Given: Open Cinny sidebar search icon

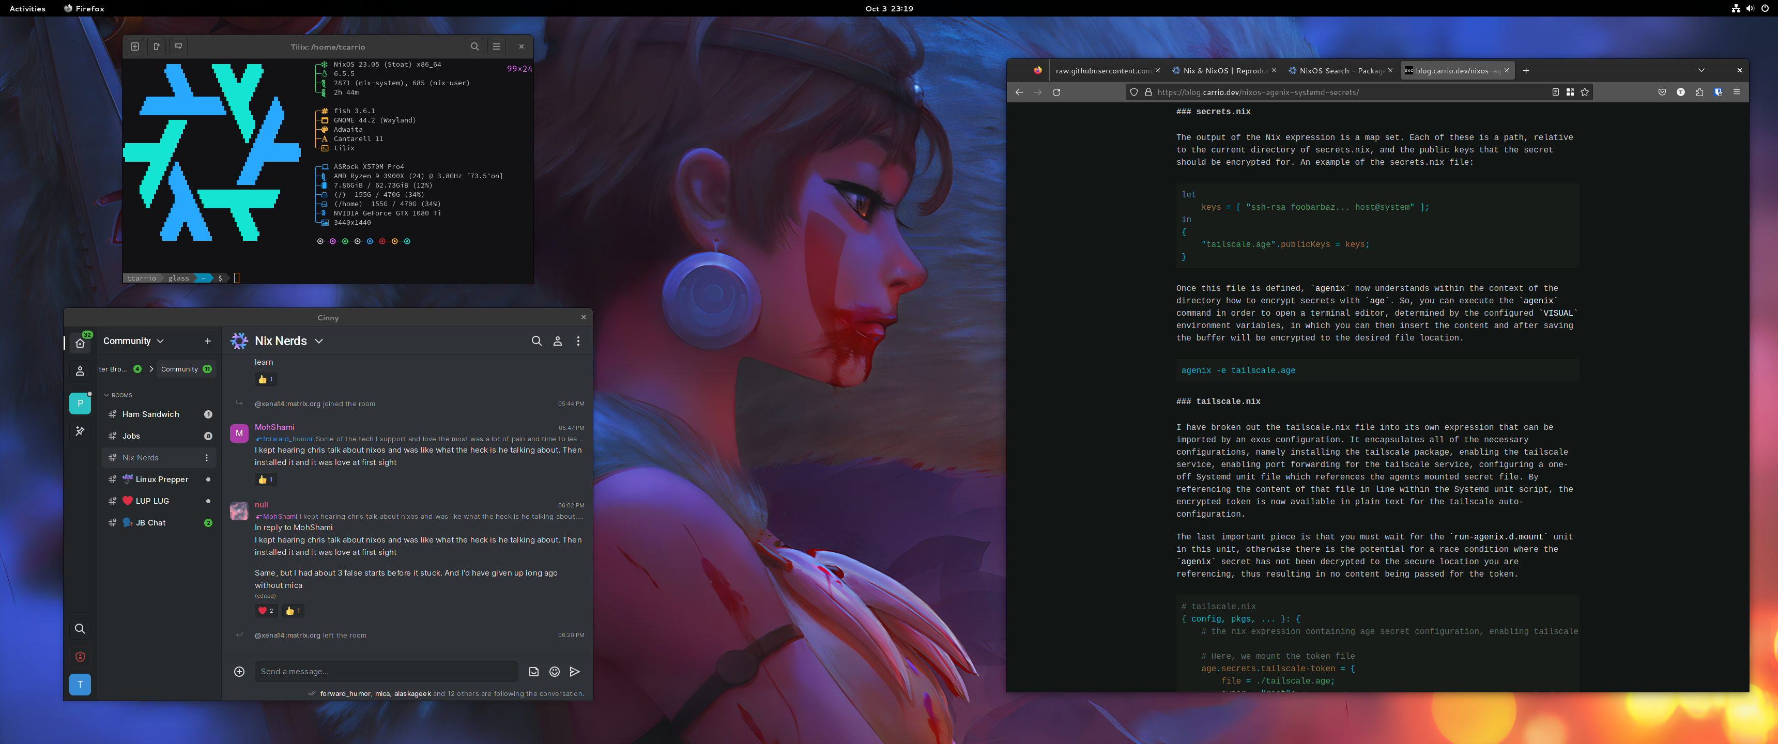Looking at the screenshot, I should (x=80, y=629).
